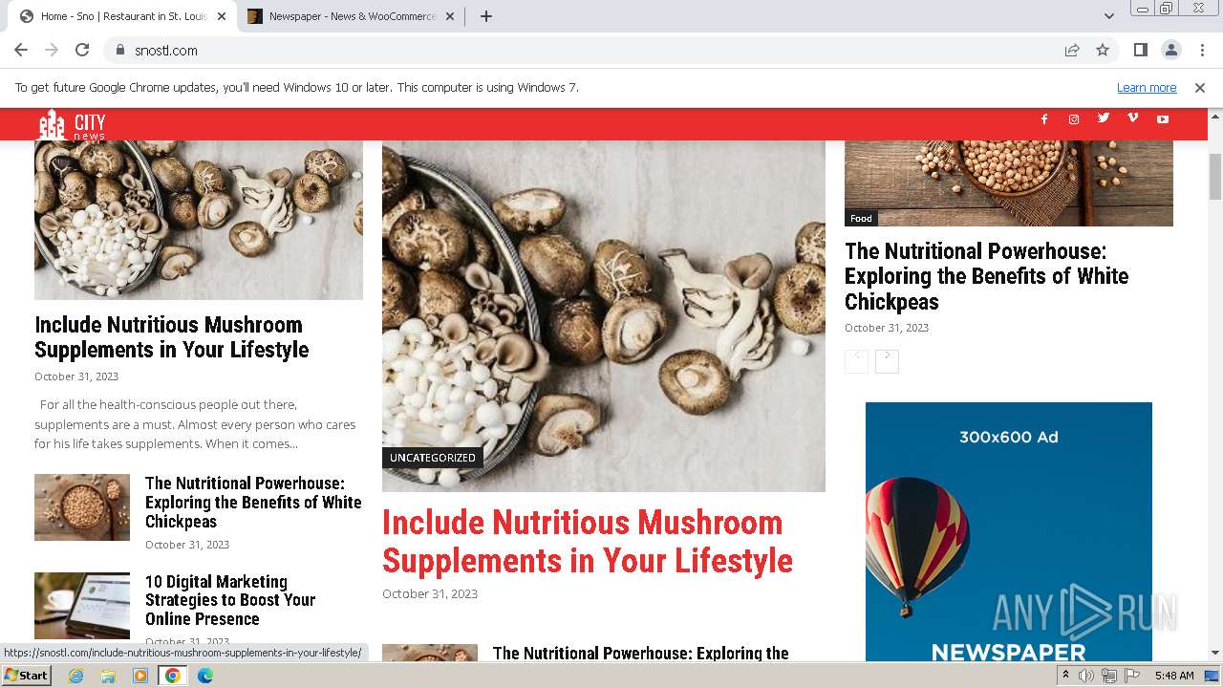Click the chickpeas image above the Food tag

coord(1009,183)
